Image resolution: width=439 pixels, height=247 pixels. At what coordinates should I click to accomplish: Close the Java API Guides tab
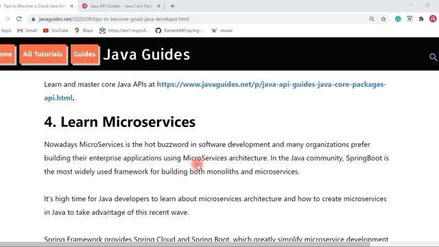(x=158, y=6)
